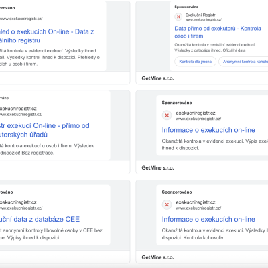
Task: Click the red X favicon in the ad mentioning Výpis
Action: click(167, 115)
